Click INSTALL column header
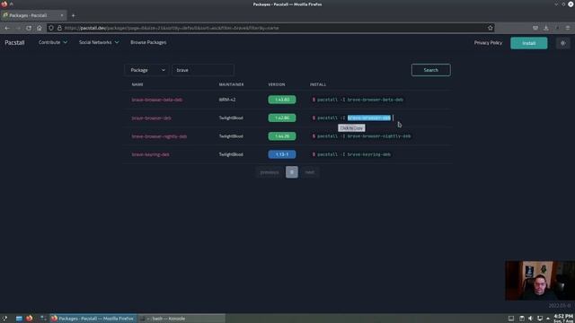The height and width of the screenshot is (323, 575). 317,84
